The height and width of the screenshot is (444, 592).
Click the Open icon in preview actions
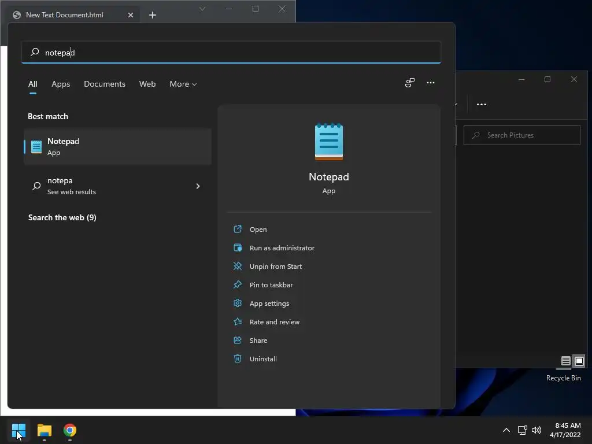click(238, 229)
